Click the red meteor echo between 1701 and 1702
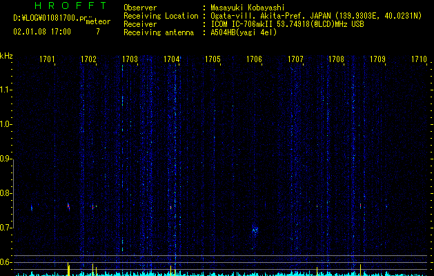Image resolution: width=434 pixels, height=276 pixels. (68, 206)
